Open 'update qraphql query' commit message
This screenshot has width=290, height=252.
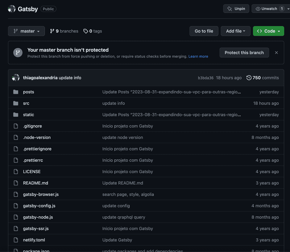[124, 217]
